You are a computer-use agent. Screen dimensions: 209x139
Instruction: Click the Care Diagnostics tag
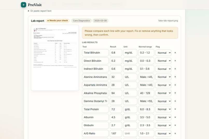[81, 21]
